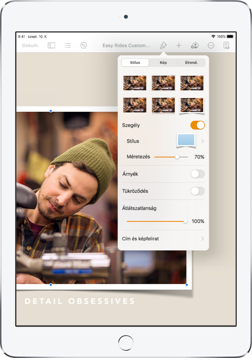Enable the Tükröződés switch
Viewport: 252px width, 358px height.
(x=198, y=191)
